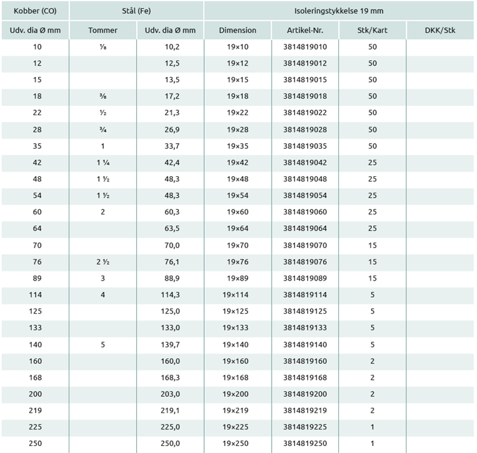Select article number 3814819125
The image size is (477, 453).
coord(305,311)
